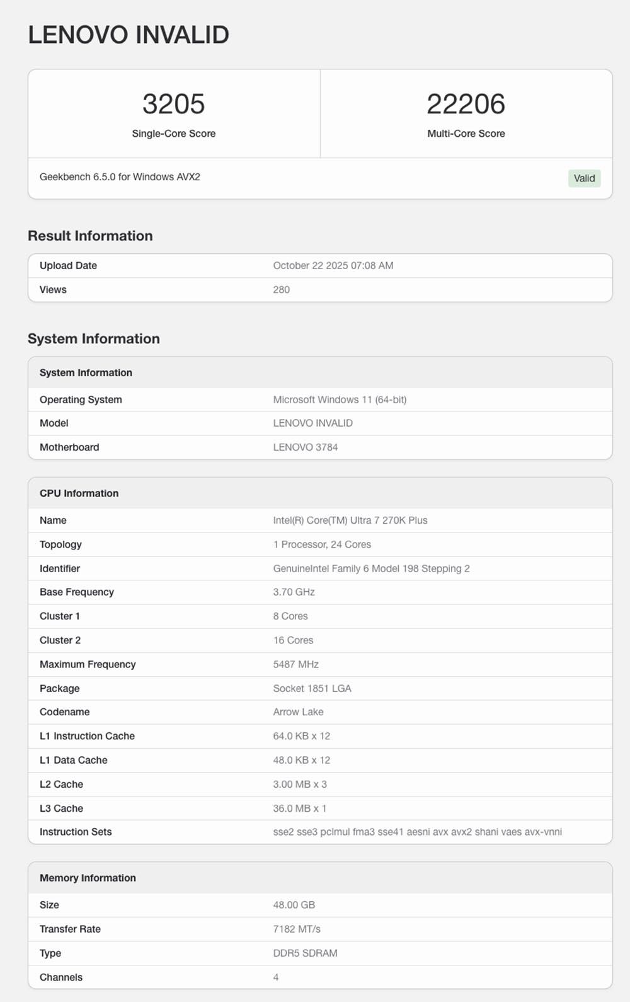Click the green Valid badge
This screenshot has height=1002, width=630.
pyautogui.click(x=584, y=178)
